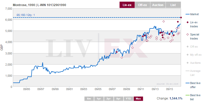The width and height of the screenshot is (204, 102).
Task: Click the Market legend line icon
Action: pyautogui.click(x=187, y=14)
